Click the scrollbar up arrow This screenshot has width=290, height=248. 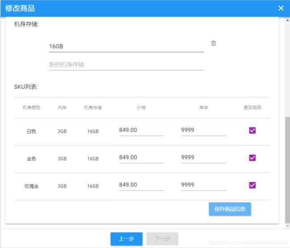click(x=287, y=20)
